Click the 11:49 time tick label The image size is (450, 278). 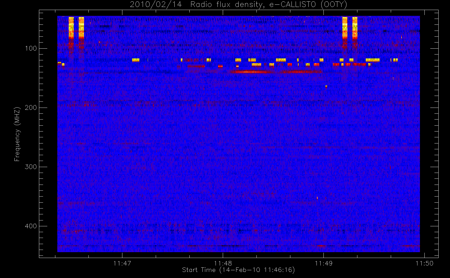(324, 263)
